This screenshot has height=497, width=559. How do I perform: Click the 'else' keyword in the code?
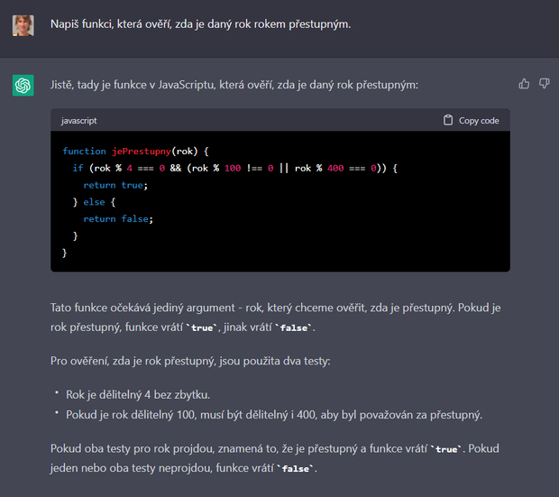point(94,202)
